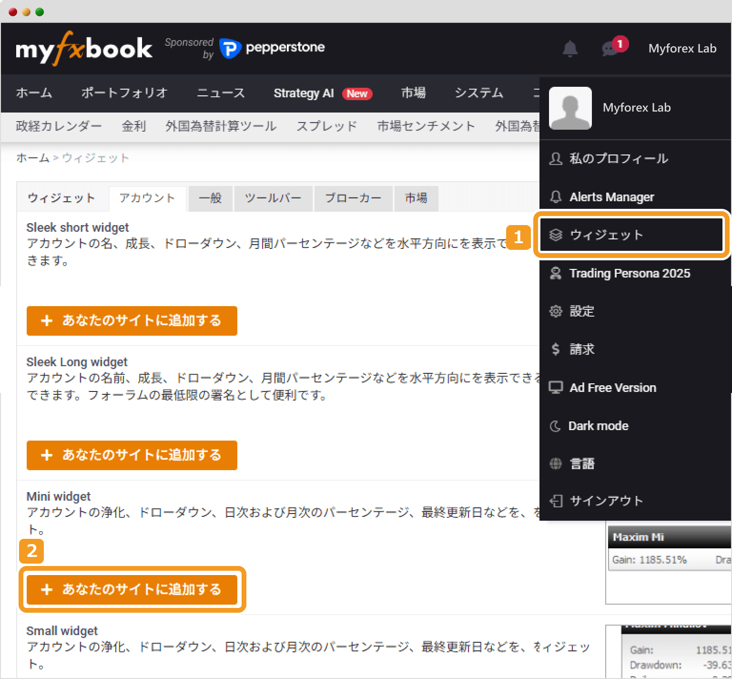The height and width of the screenshot is (679, 732).
Task: Click the Small widget title
Action: (x=62, y=631)
